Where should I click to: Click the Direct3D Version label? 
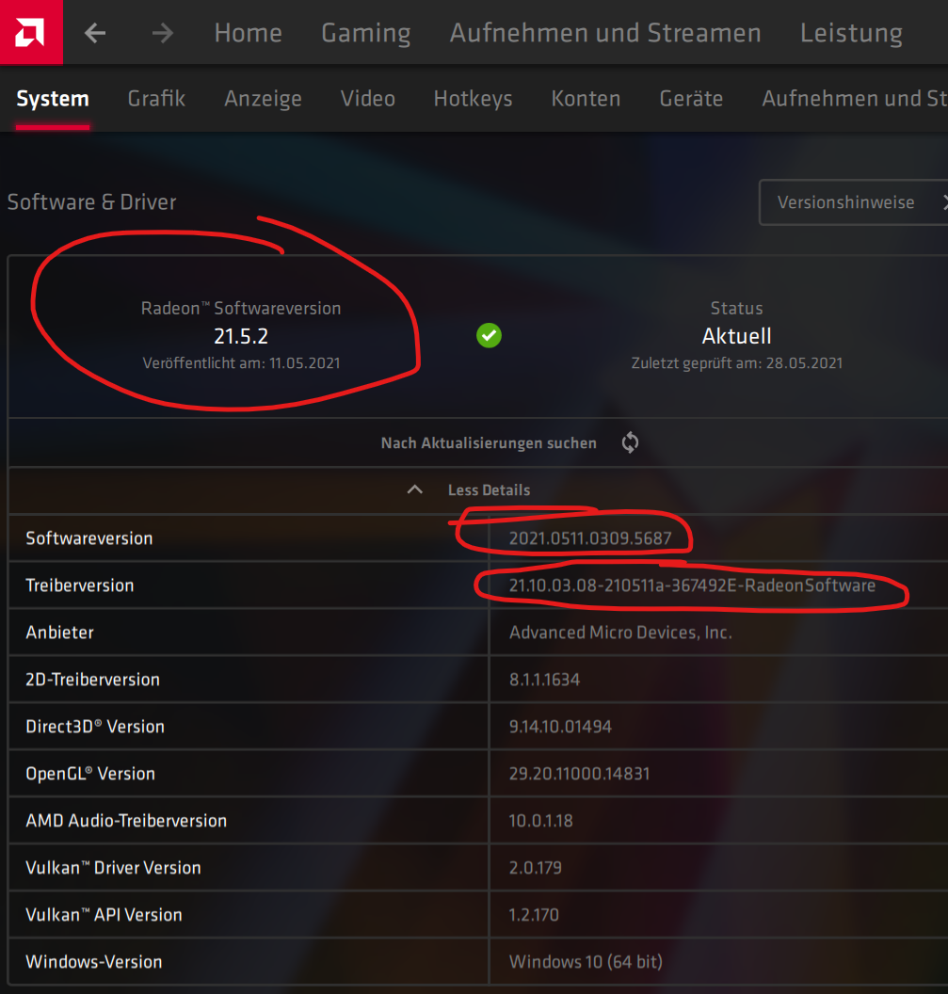tap(95, 727)
